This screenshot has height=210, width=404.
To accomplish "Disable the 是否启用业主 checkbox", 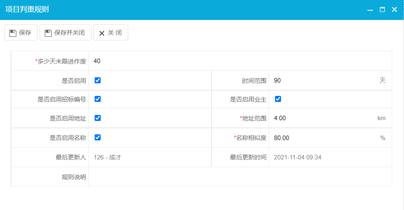I will pyautogui.click(x=278, y=99).
